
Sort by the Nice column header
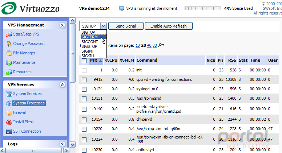point(211,60)
